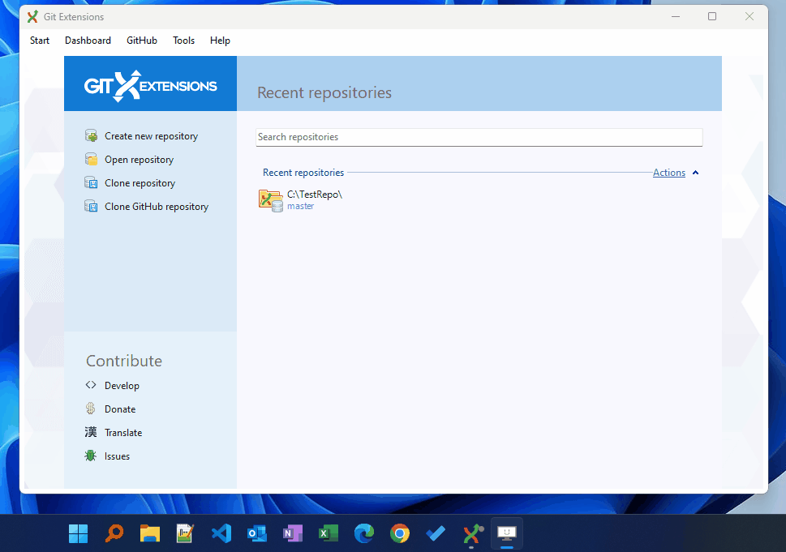Open File Explorer from the taskbar

(x=150, y=534)
